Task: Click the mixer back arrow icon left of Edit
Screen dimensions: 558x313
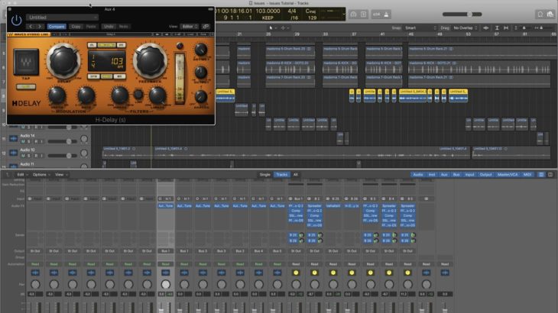Action: (7, 175)
